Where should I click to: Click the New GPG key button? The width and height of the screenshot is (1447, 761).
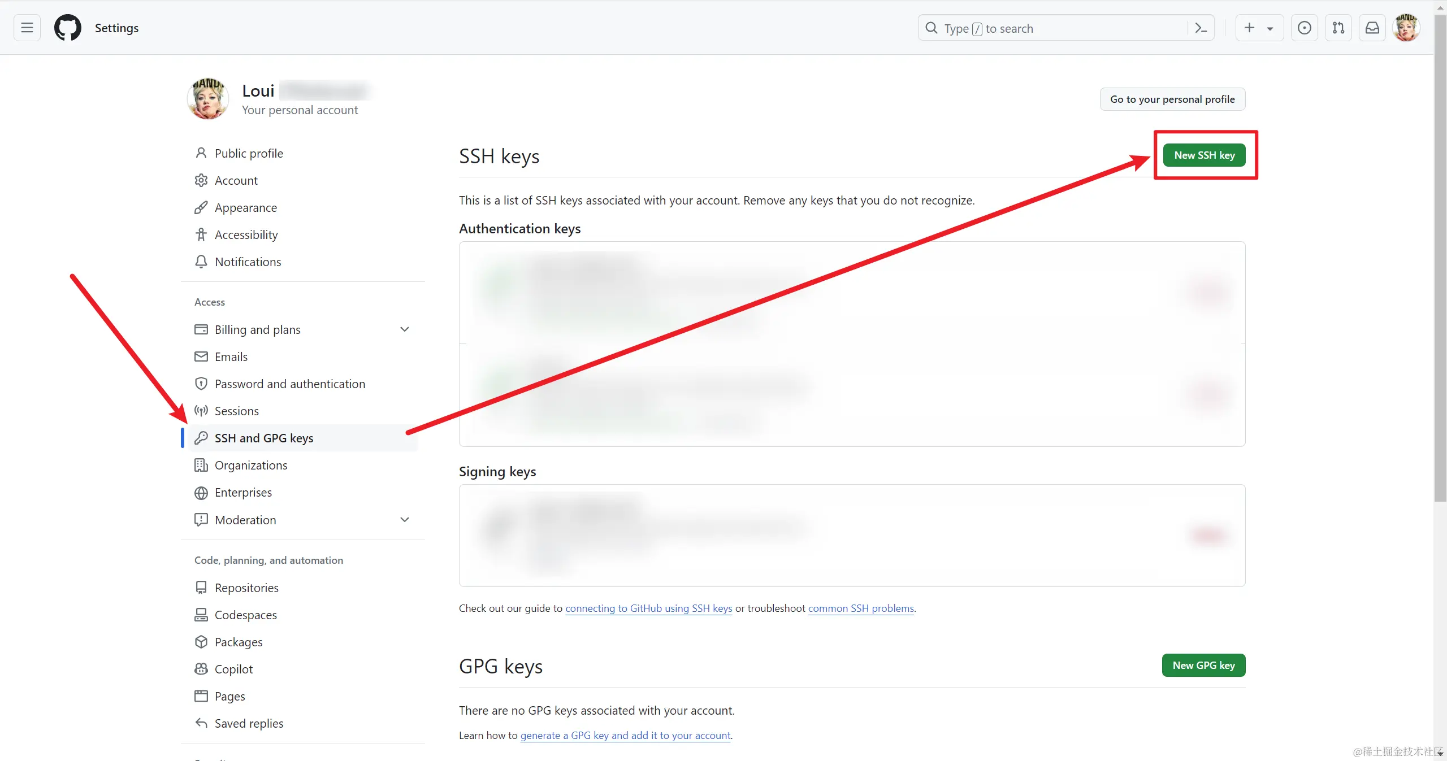click(1203, 666)
